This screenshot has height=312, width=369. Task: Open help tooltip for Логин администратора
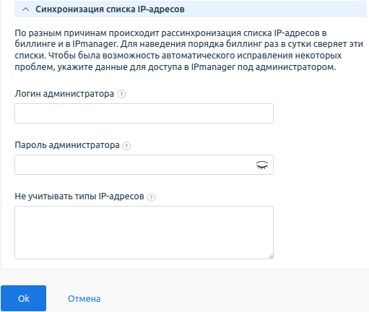[121, 94]
